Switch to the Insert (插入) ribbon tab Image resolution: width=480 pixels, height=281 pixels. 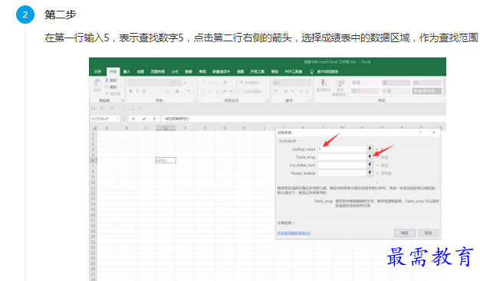[127, 71]
